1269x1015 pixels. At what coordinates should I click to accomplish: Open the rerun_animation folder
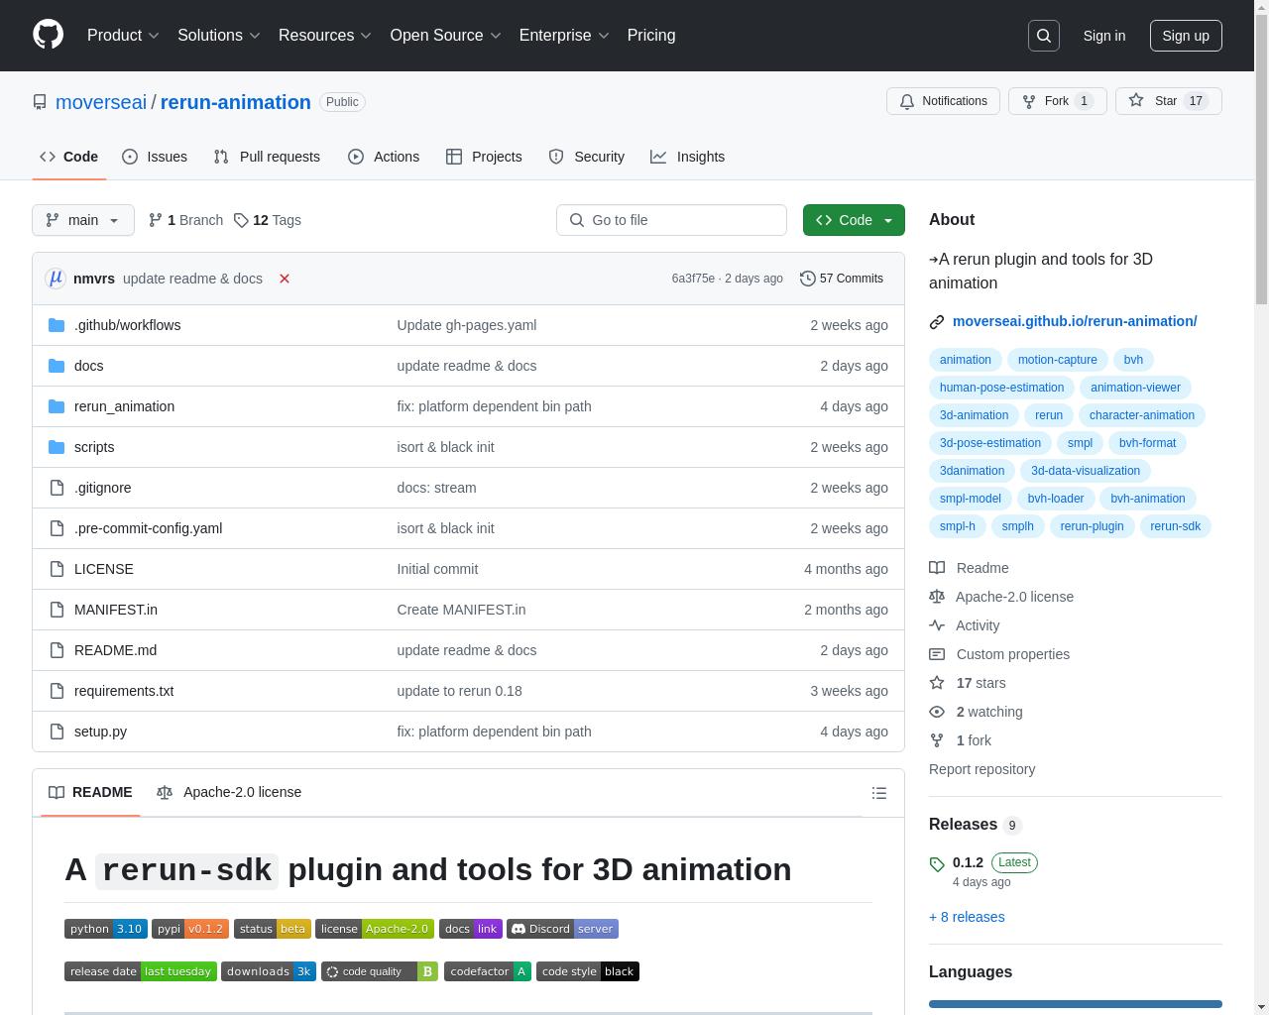[124, 406]
